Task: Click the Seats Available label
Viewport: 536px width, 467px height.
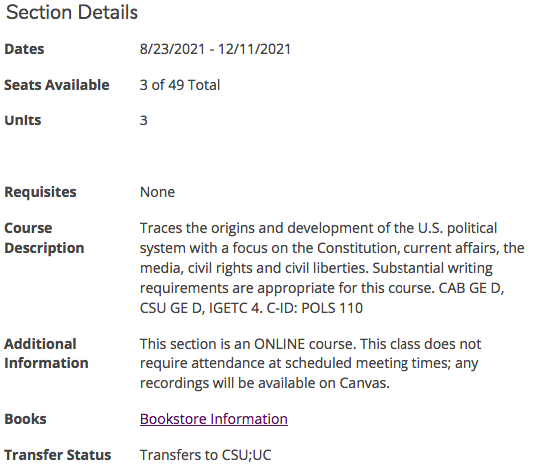Action: coord(57,85)
